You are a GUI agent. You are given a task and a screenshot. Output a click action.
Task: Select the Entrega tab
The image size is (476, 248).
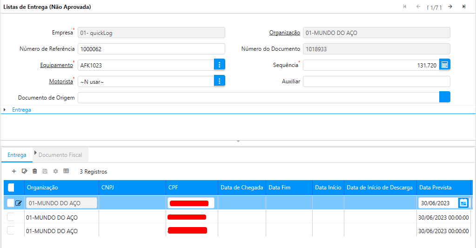point(17,155)
